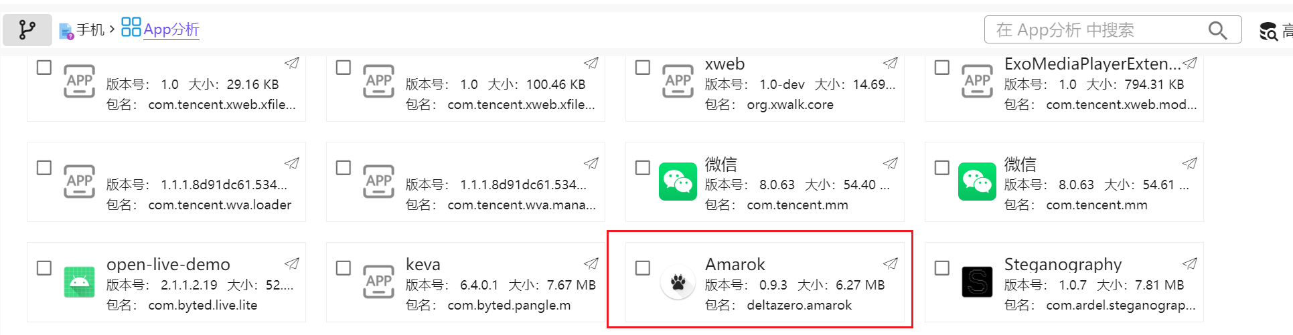Click the breadcrumb chevron after 手机
This screenshot has width=1293, height=335.
click(x=112, y=29)
